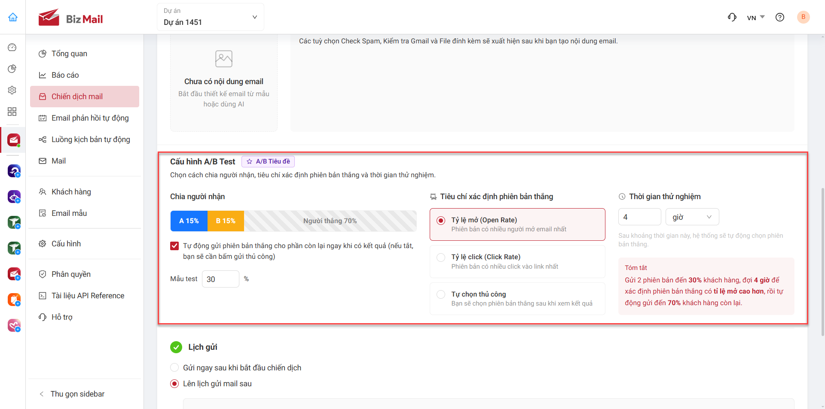This screenshot has height=409, width=825.
Task: Open the giờ time unit dropdown
Action: pos(692,217)
